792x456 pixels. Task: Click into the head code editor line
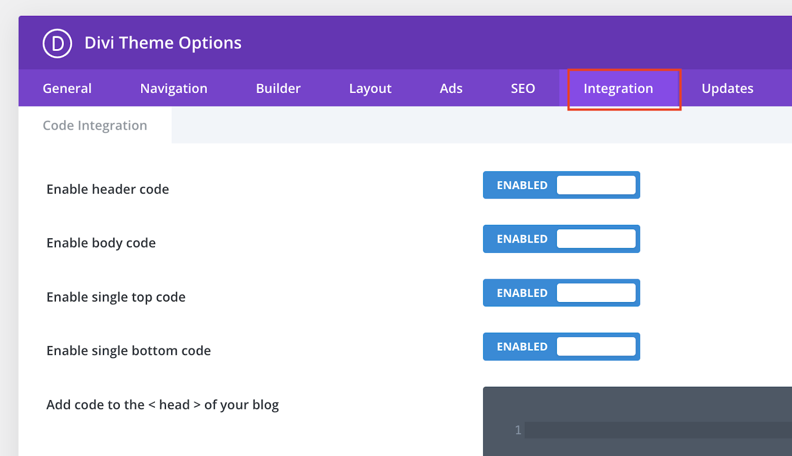tap(653, 430)
